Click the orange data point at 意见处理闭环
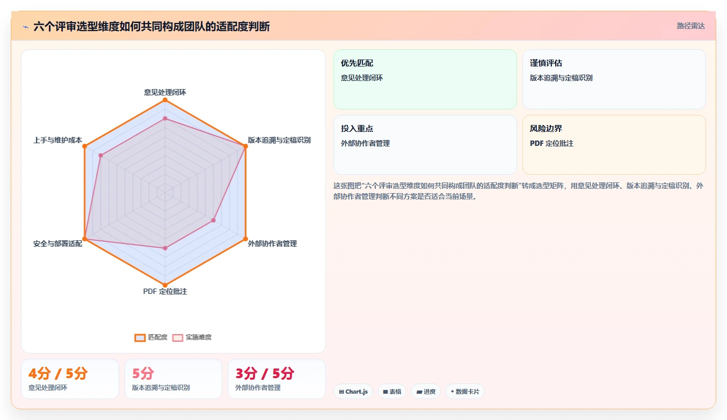This screenshot has height=420, width=727. 165,100
